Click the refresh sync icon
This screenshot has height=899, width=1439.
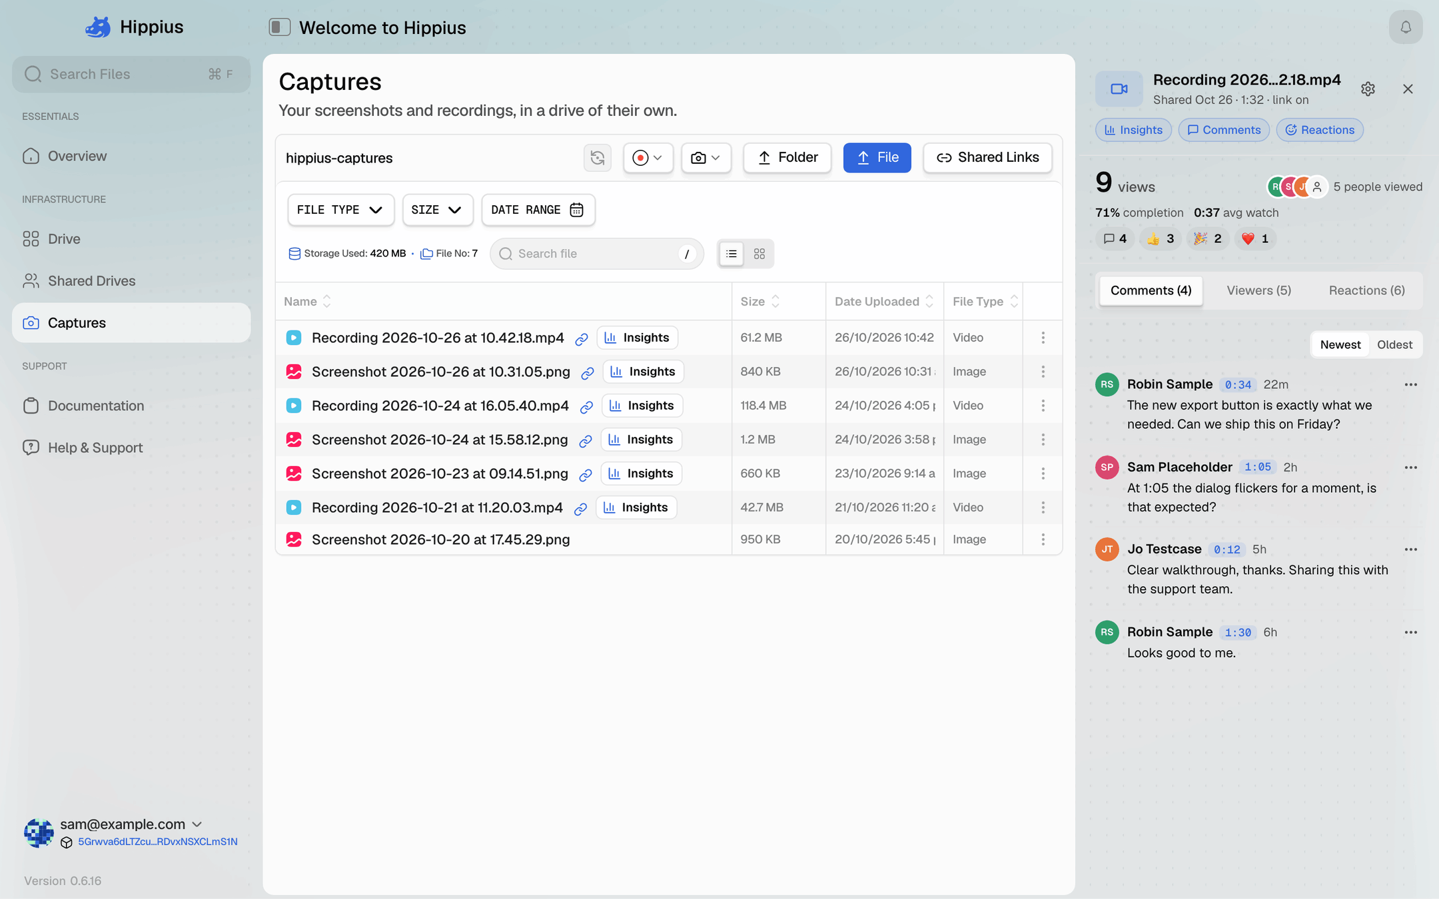[x=598, y=158]
